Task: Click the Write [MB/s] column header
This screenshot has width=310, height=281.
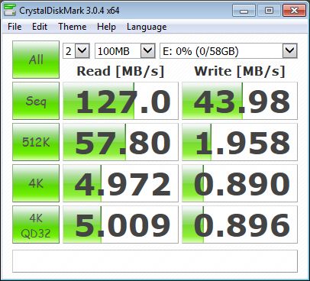Action: click(x=240, y=71)
